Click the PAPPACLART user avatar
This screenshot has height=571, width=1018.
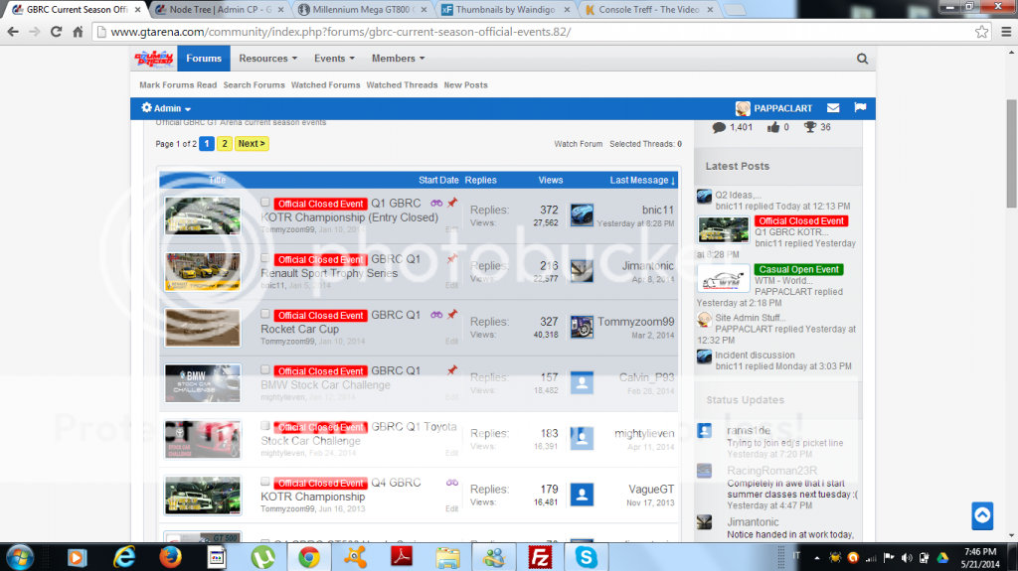click(743, 108)
